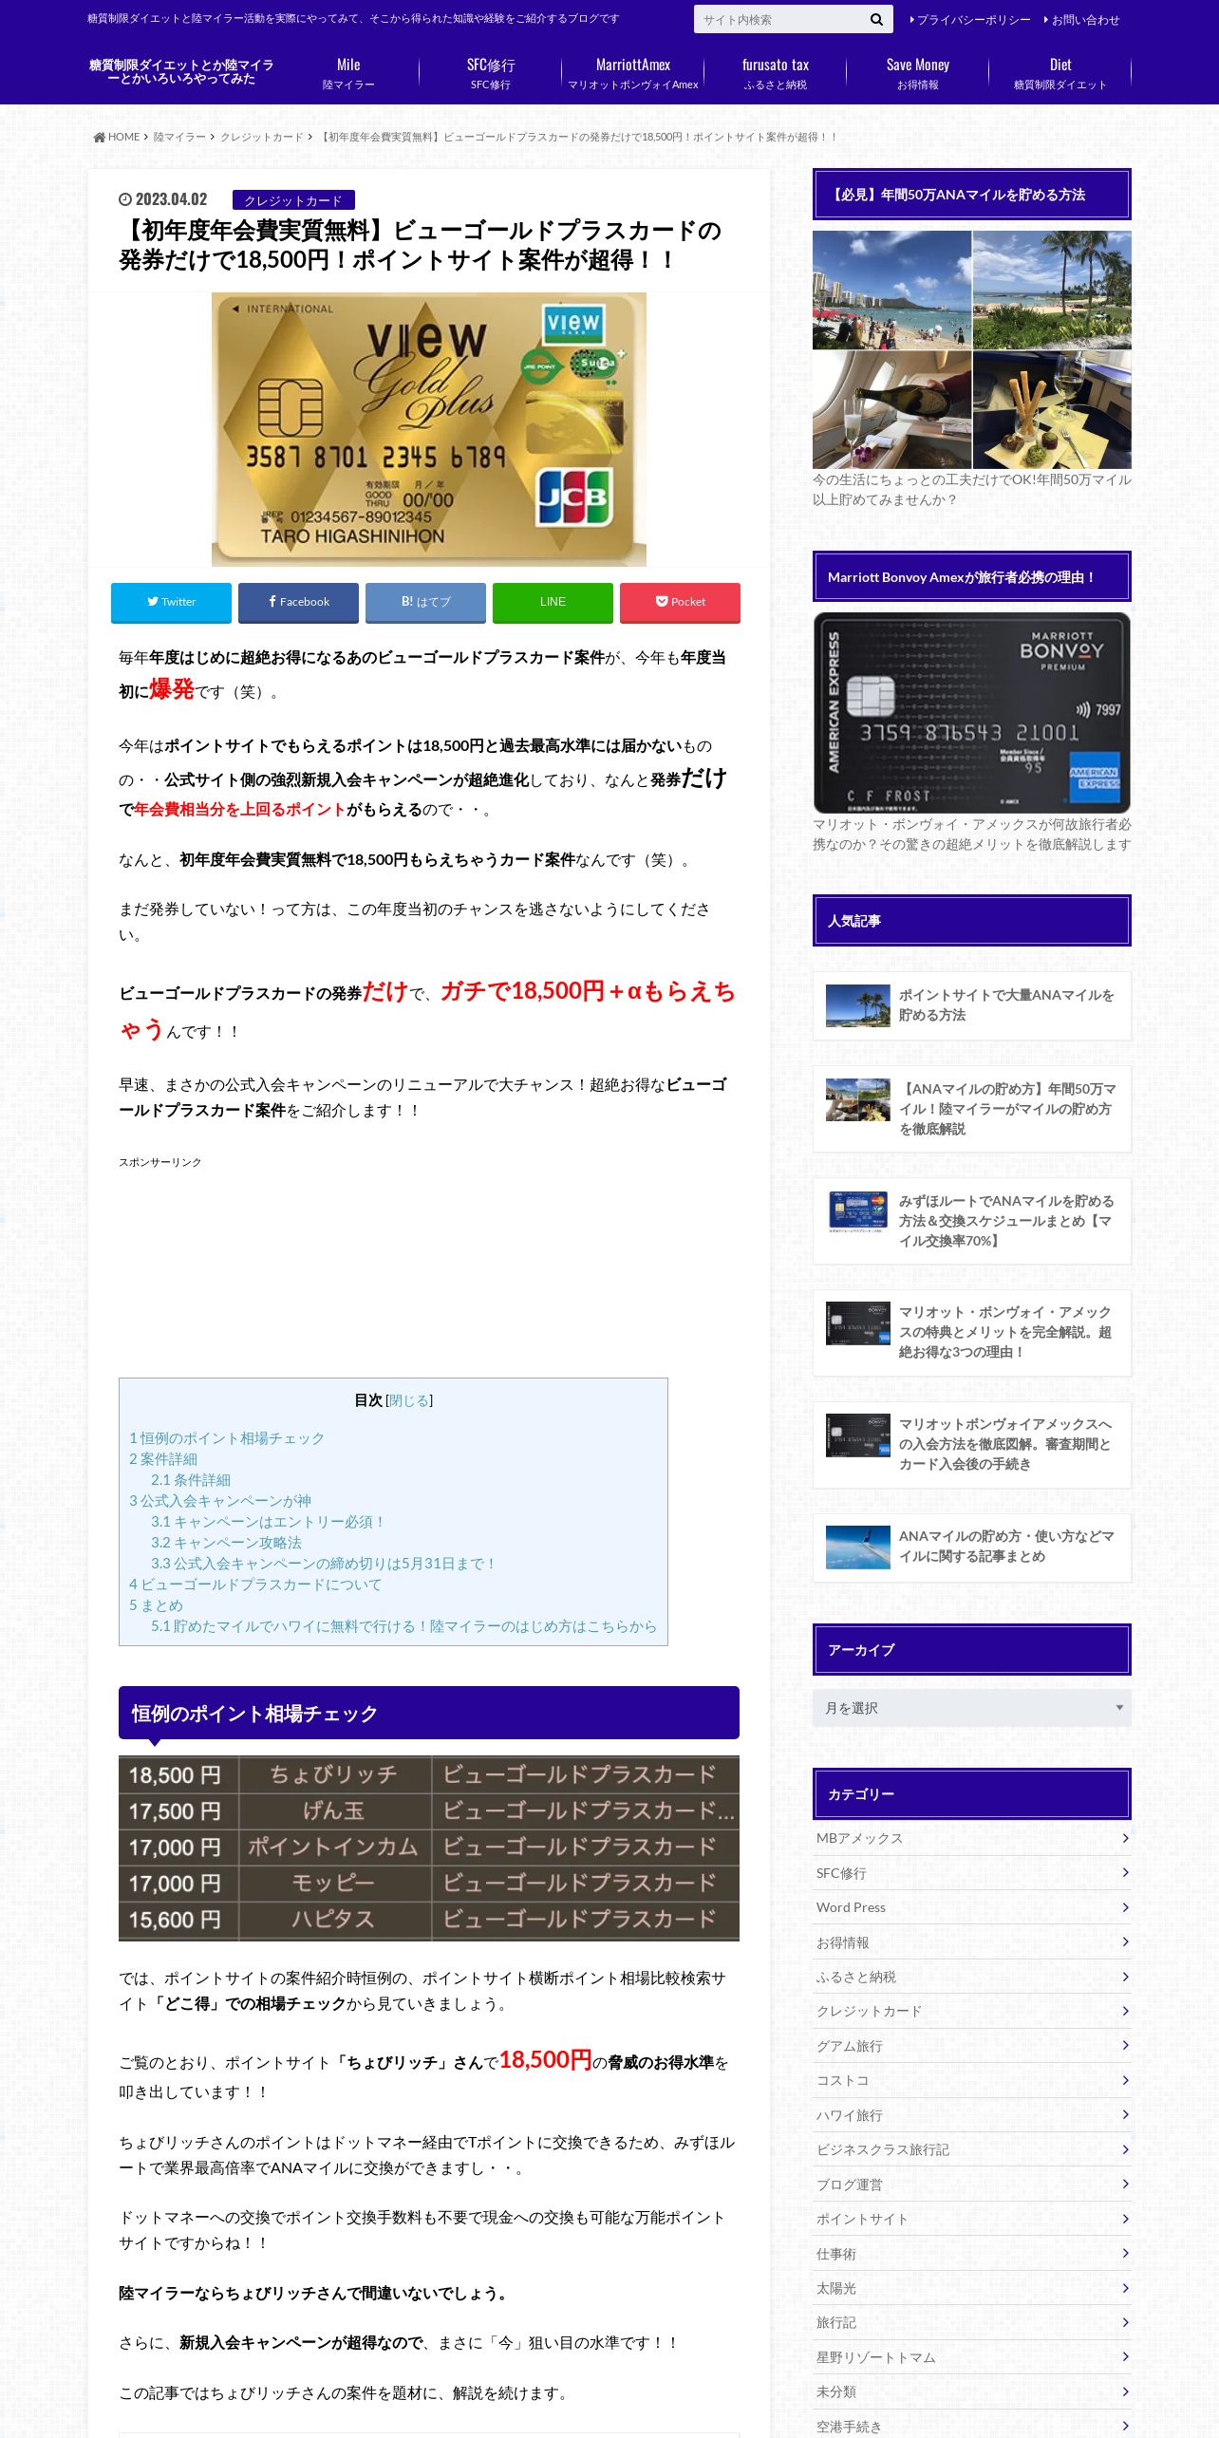Image resolution: width=1219 pixels, height=2438 pixels.
Task: Click the sidebar クレジットカード category chevron
Action: click(x=1125, y=2011)
